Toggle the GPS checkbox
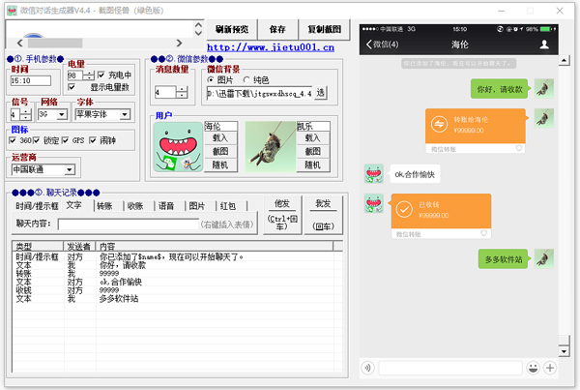Screen dimensions: 580x390 (65, 140)
